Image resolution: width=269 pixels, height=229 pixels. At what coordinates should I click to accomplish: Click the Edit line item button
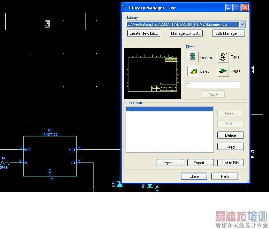230,124
